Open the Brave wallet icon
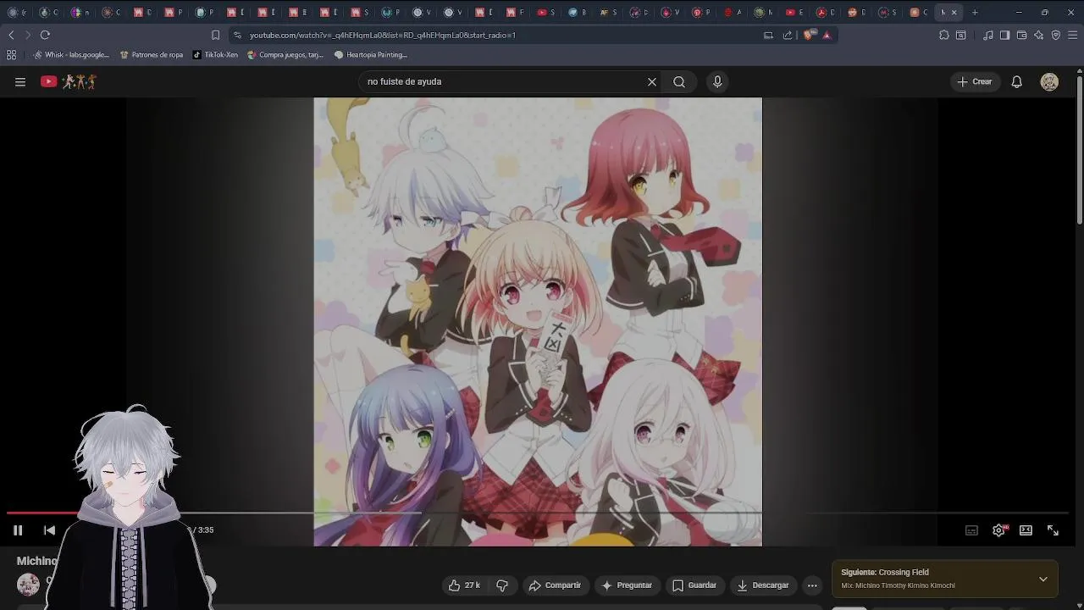Screen dimensions: 1084x610 1021,35
